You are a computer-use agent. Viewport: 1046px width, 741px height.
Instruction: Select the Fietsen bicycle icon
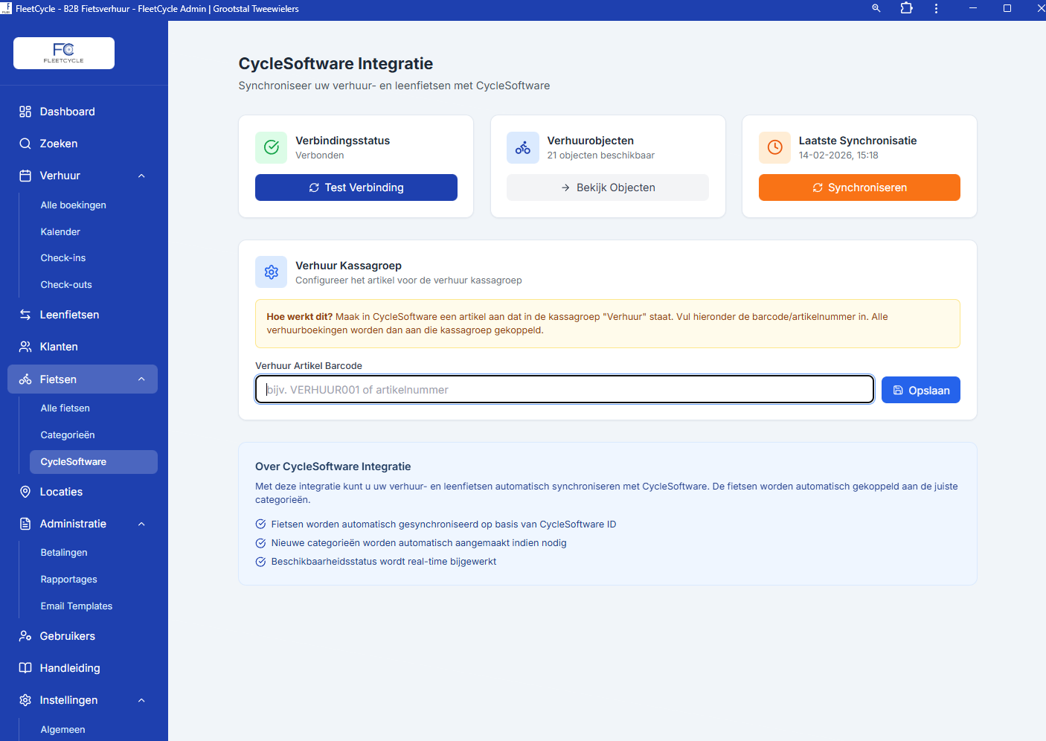(25, 379)
